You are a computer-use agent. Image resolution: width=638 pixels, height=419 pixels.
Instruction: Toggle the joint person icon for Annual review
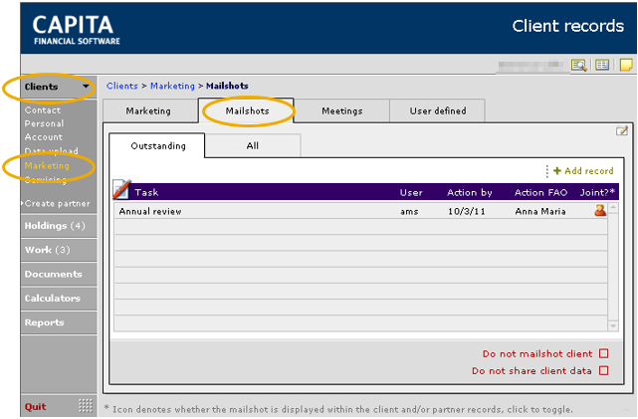[599, 210]
